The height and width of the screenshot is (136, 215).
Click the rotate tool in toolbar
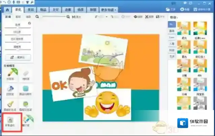[x=136, y=16]
